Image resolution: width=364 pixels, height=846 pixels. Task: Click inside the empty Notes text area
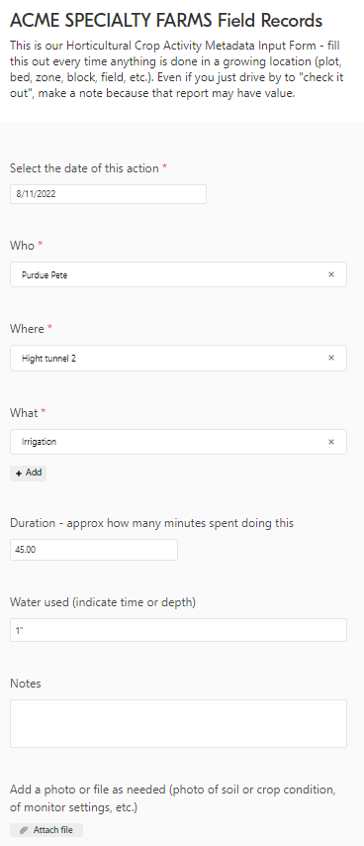point(178,723)
